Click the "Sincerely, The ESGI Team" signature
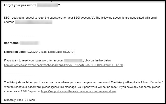The image size is (166, 104). pyautogui.click(x=20, y=100)
